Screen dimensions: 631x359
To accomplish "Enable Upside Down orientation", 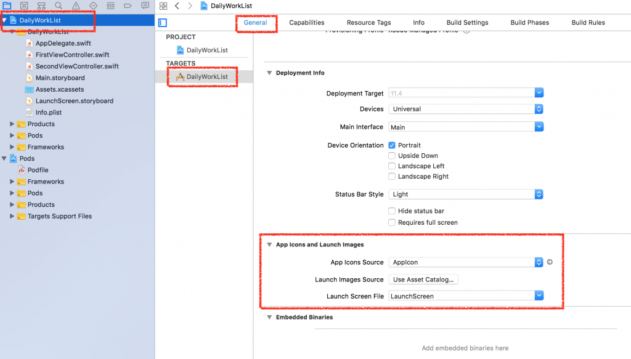I will tap(391, 156).
